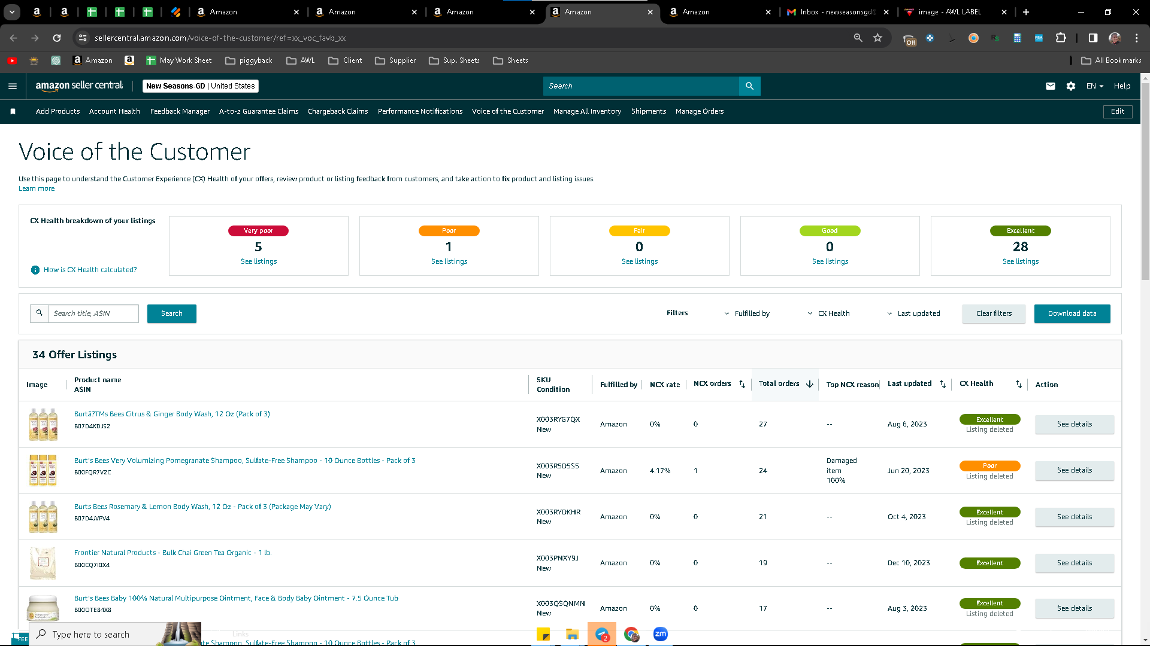1150x646 pixels.
Task: Click the amazon seller central logo
Action: click(79, 86)
